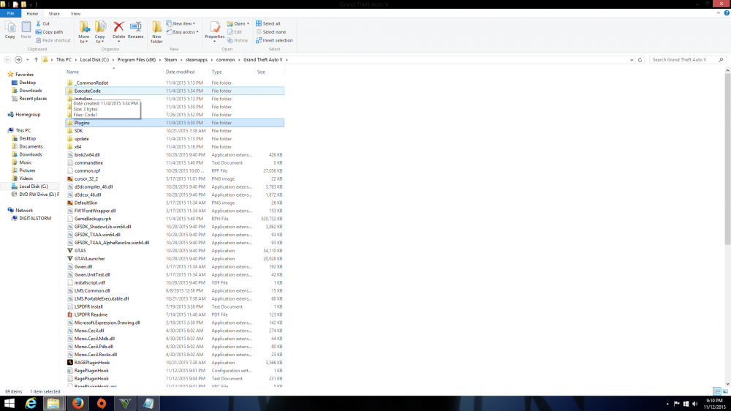Screen dimensions: 731x411
Task: Click Select all in ribbon
Action: click(x=268, y=23)
